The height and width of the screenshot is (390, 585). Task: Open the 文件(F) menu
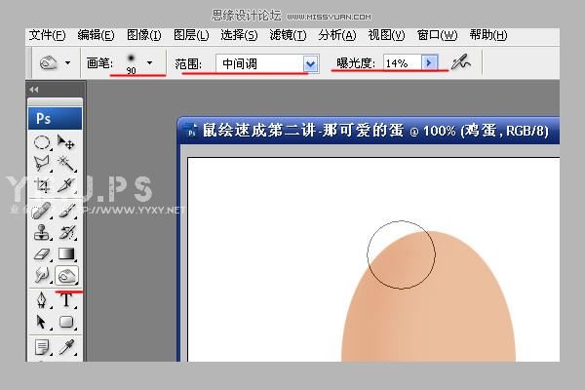click(x=47, y=35)
